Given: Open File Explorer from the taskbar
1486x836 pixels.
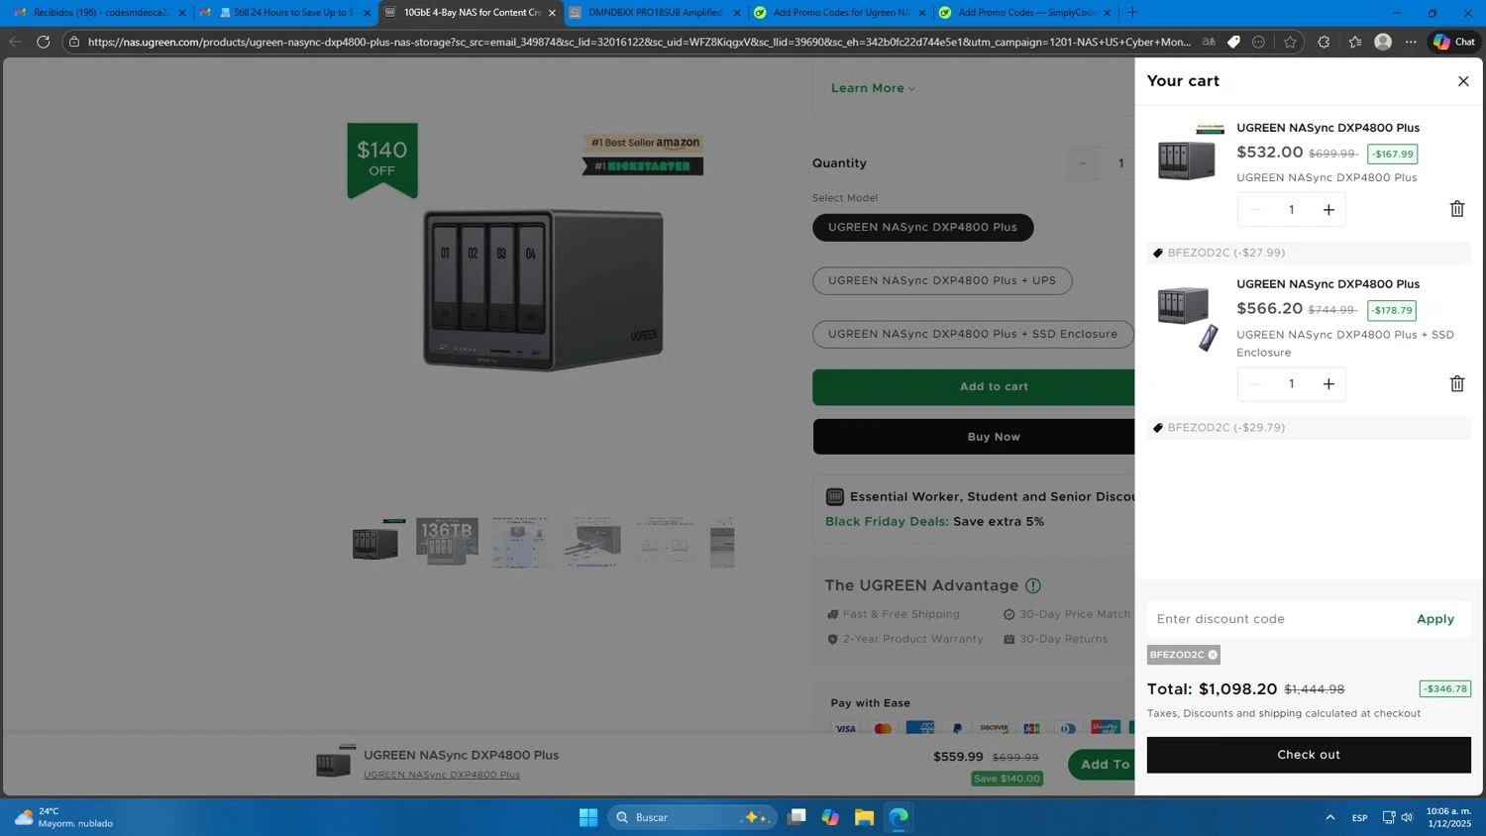Looking at the screenshot, I should click(864, 817).
